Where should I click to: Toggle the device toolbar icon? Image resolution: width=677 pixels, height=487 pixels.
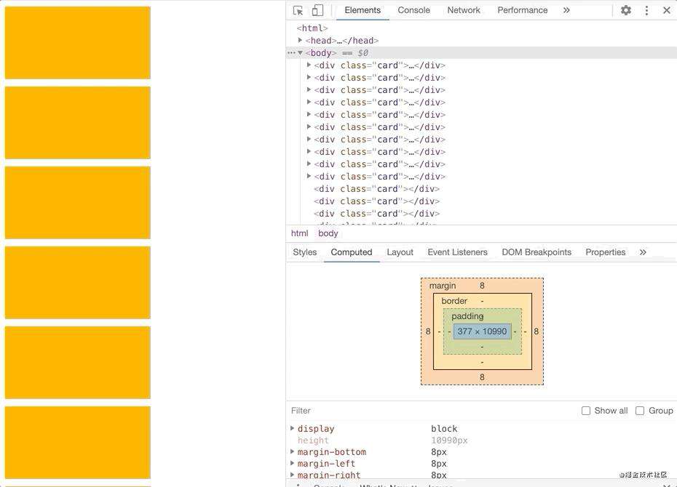[x=317, y=10]
